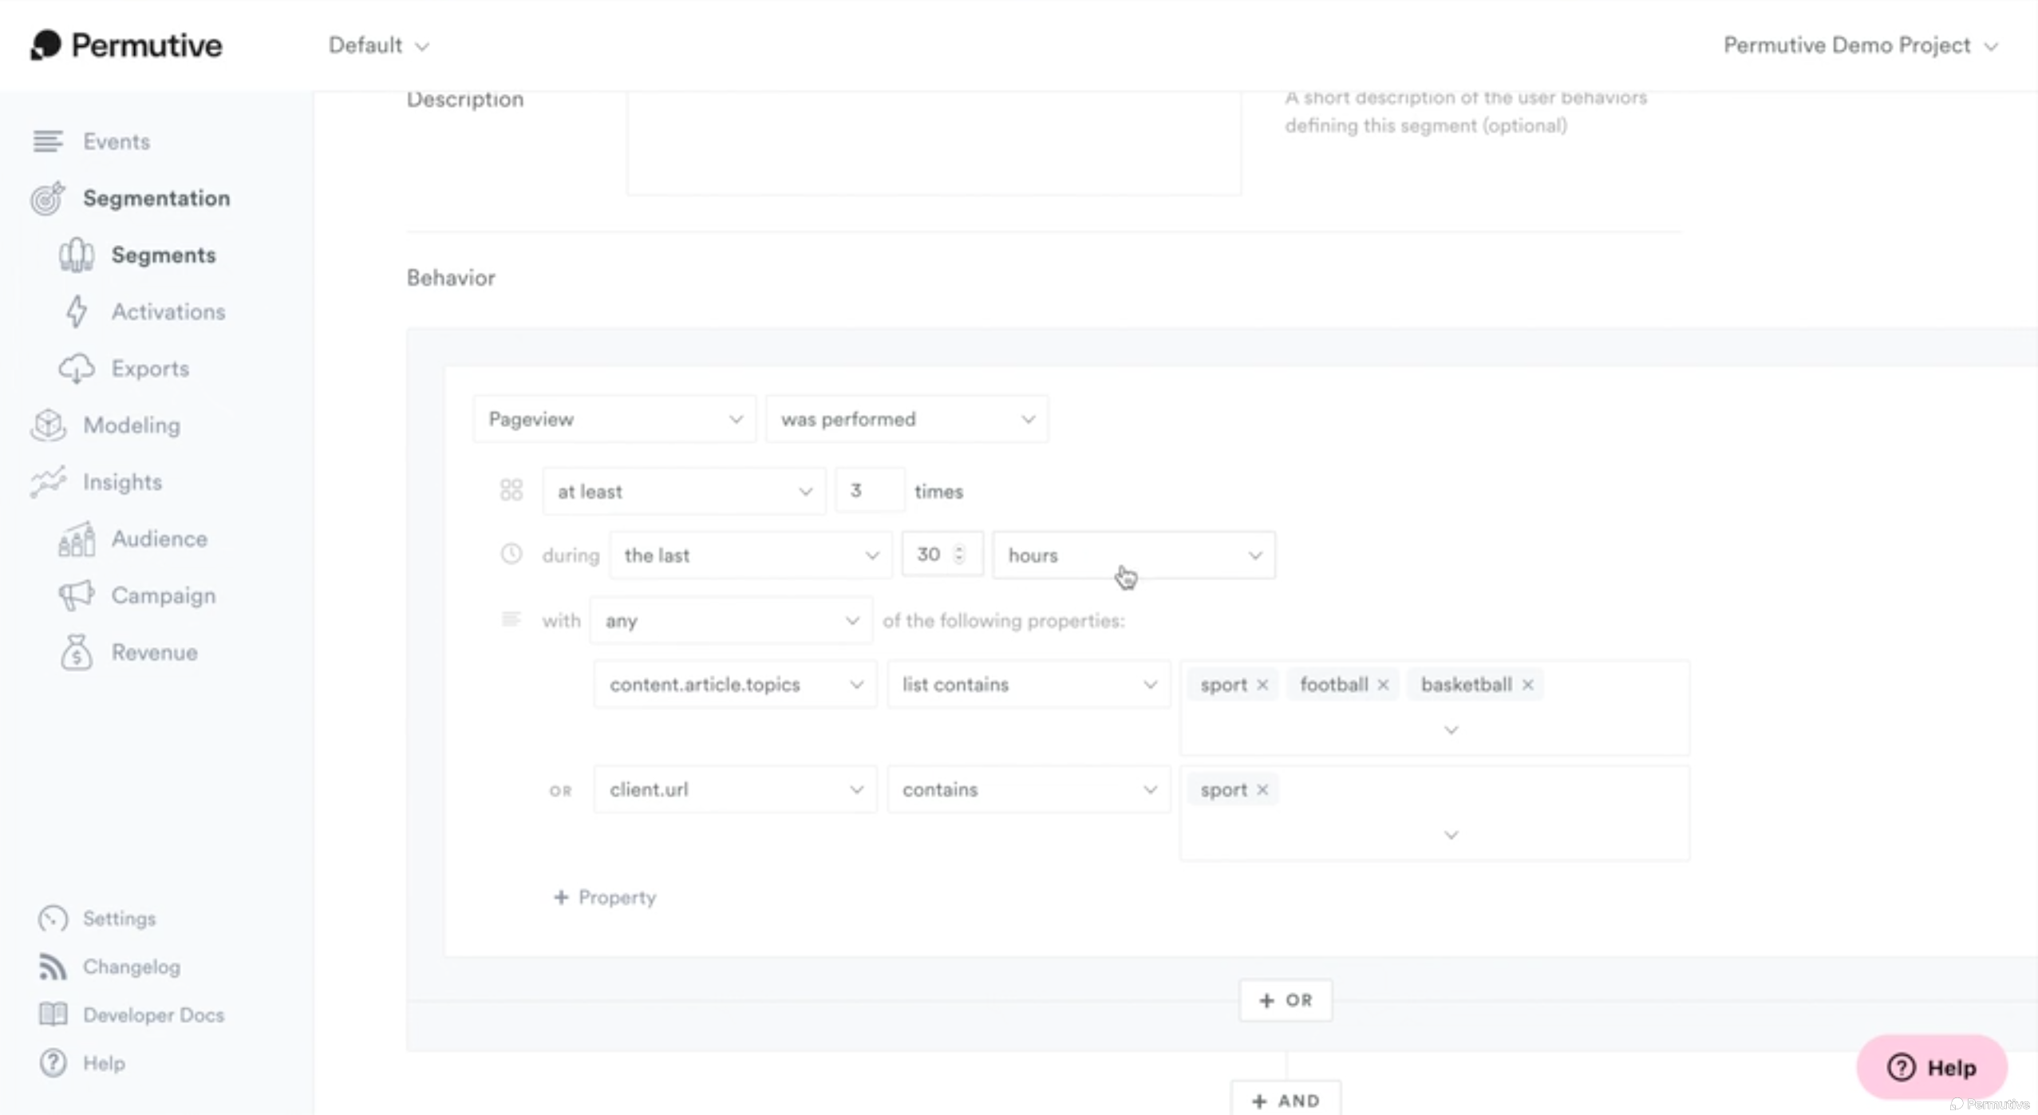This screenshot has height=1115, width=2038.
Task: Select the Modeling cube icon
Action: [x=48, y=425]
